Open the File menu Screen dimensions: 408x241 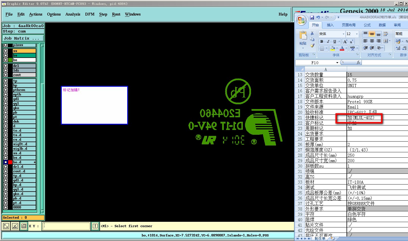point(9,14)
